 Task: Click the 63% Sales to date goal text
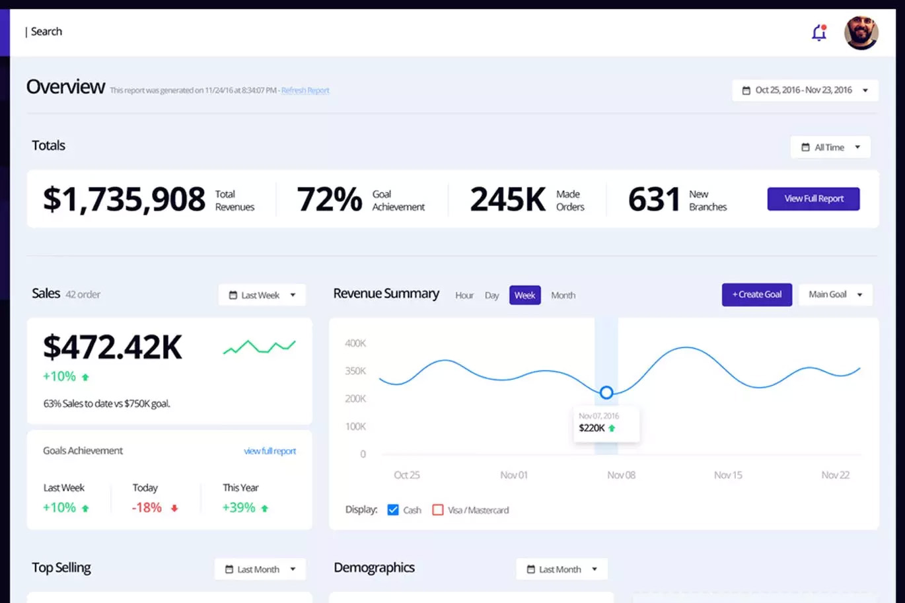[x=107, y=404]
